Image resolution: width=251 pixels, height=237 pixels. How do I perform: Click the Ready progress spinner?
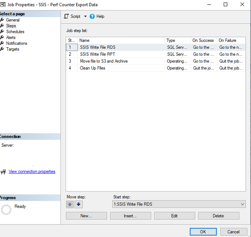pyautogui.click(x=6, y=210)
